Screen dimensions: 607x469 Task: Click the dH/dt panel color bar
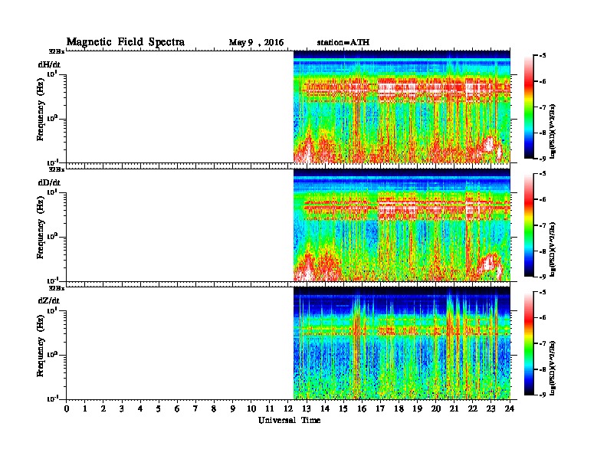point(528,107)
